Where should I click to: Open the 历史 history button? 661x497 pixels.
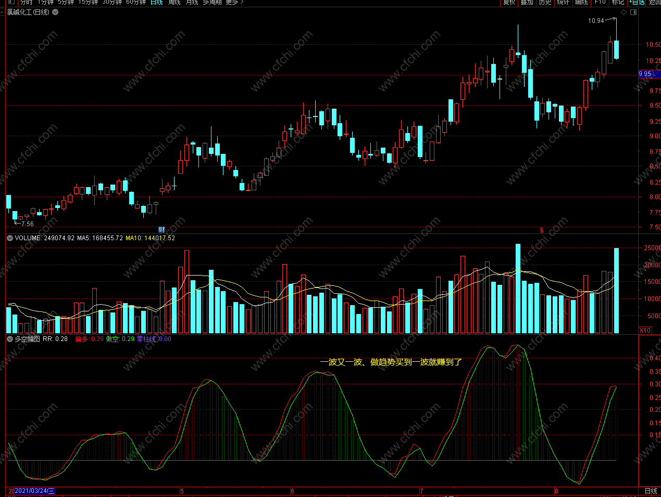tap(545, 2)
